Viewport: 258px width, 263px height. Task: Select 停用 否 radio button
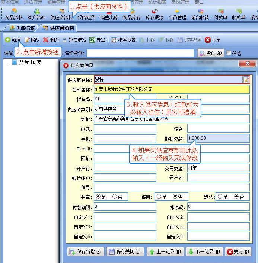tap(175, 196)
